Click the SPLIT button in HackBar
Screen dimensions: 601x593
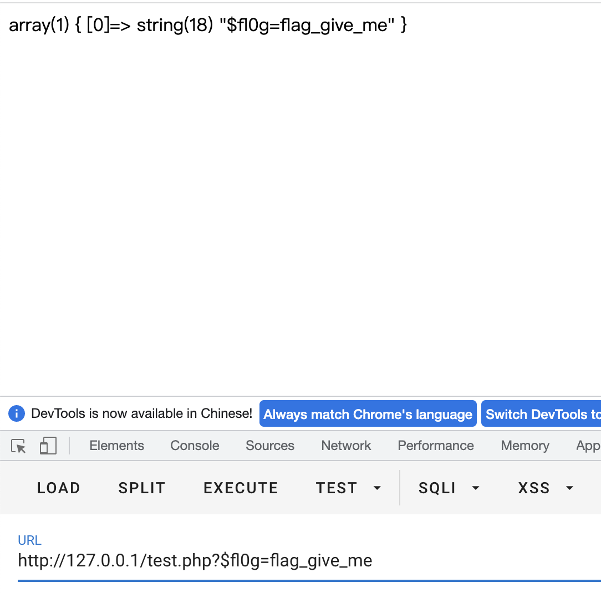141,488
